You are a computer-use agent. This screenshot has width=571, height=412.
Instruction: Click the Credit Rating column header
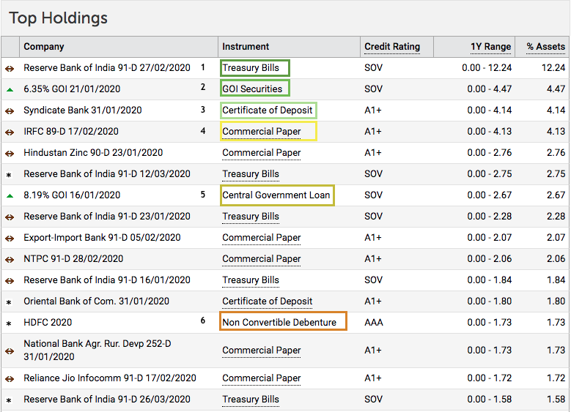coord(392,47)
